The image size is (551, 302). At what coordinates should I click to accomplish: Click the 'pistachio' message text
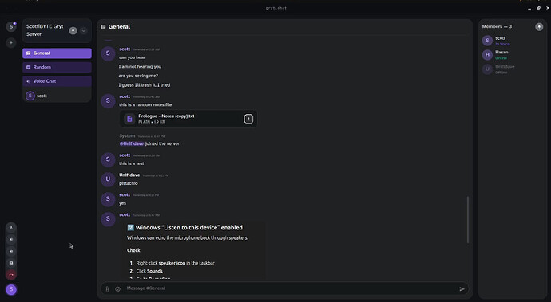tap(129, 183)
